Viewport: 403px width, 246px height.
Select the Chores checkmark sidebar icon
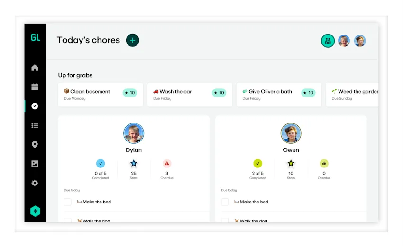[35, 106]
